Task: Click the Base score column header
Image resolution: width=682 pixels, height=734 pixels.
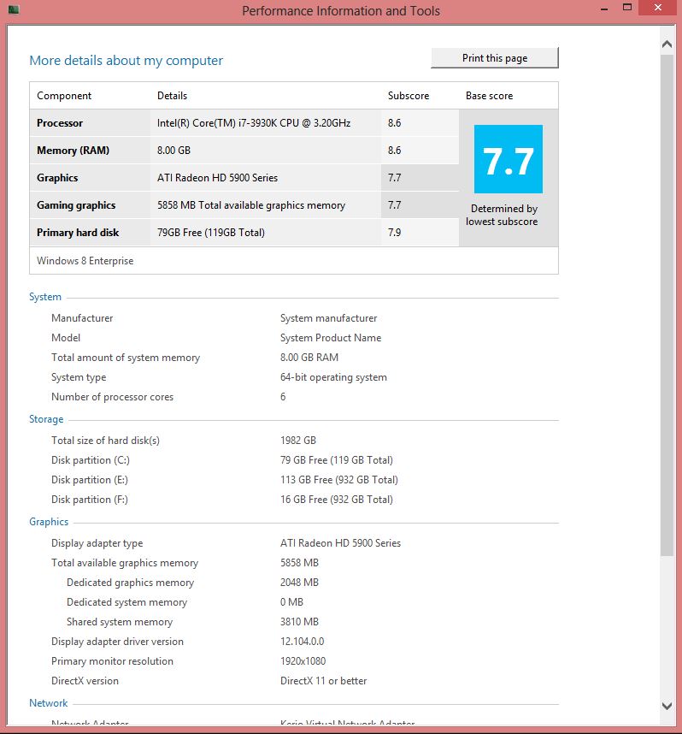Action: pos(489,96)
